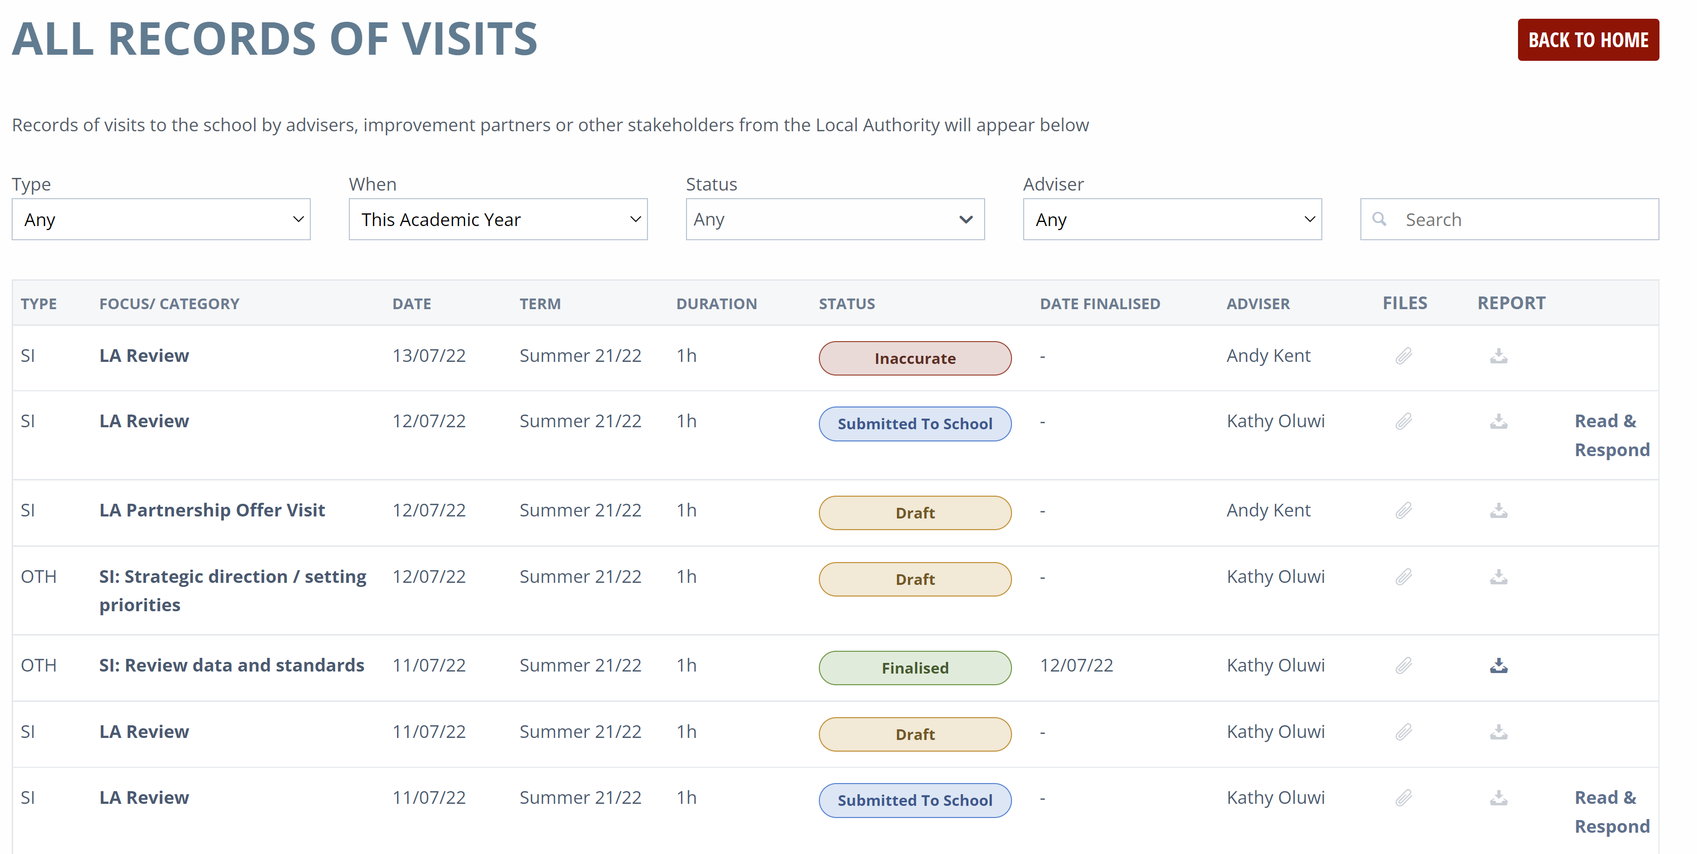Screen dimensions: 1697x854
Task: Open the When dropdown showing This Academic Year
Action: 498,219
